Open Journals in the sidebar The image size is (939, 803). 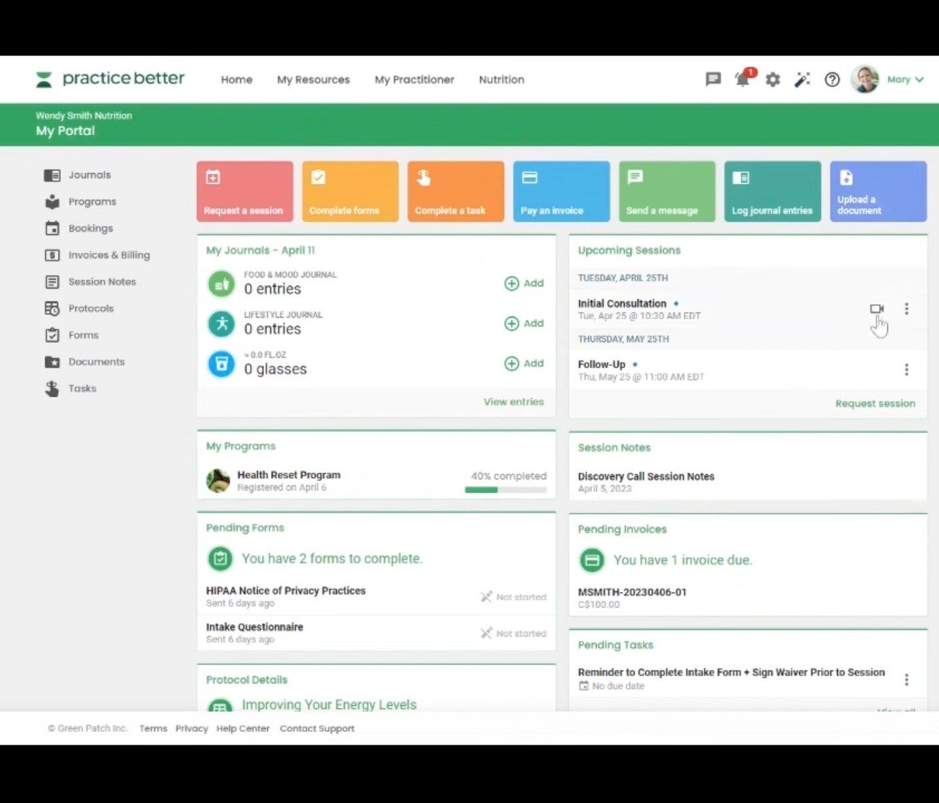78,175
